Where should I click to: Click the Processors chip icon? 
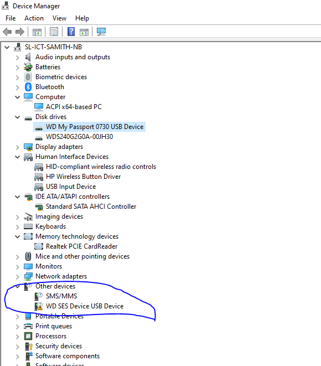[x=28, y=336]
